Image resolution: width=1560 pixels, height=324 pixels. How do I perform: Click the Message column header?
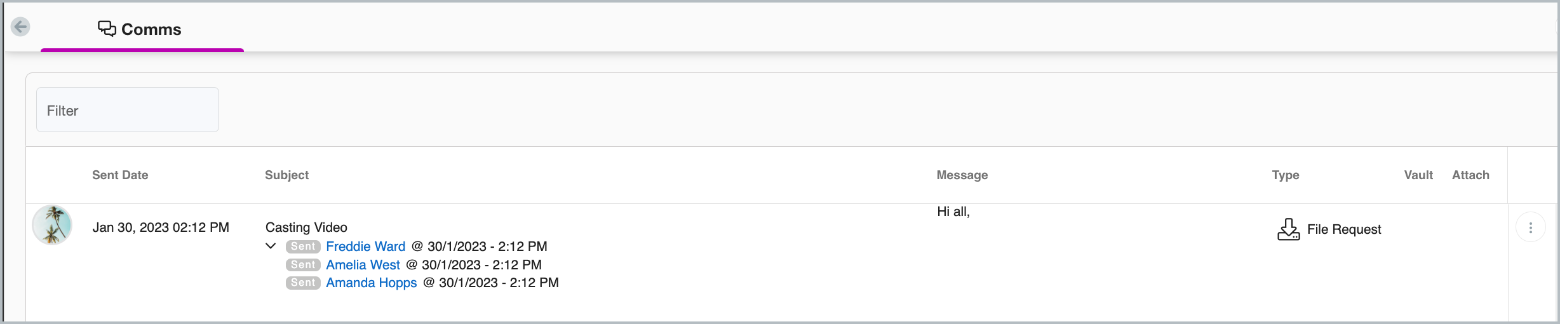[x=962, y=175]
